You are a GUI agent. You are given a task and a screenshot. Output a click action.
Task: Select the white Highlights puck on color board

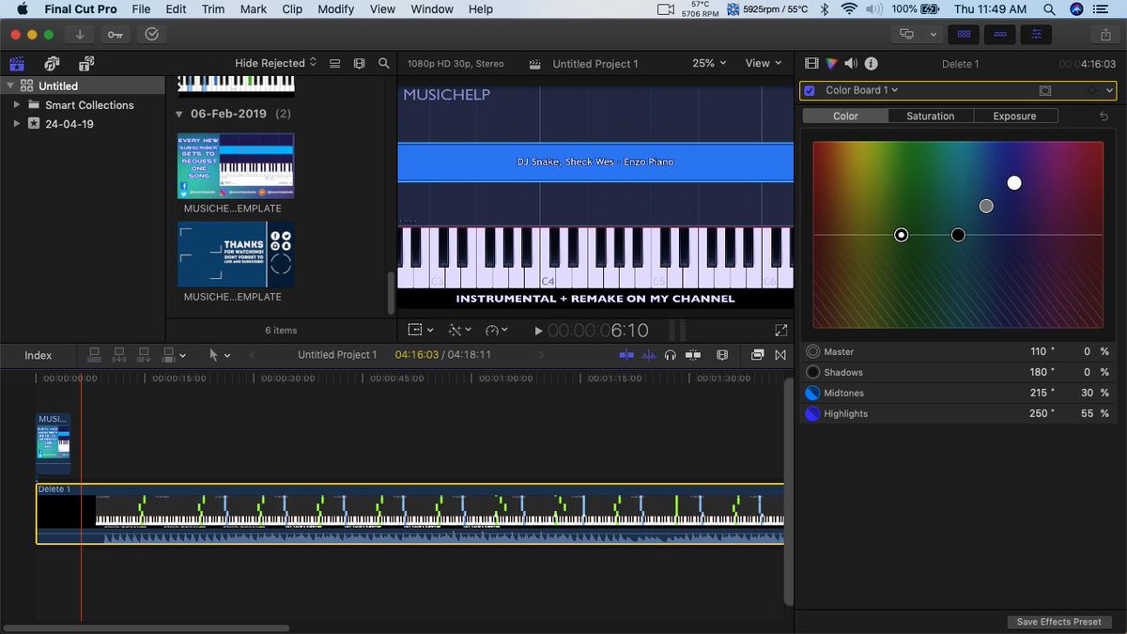click(x=1014, y=182)
